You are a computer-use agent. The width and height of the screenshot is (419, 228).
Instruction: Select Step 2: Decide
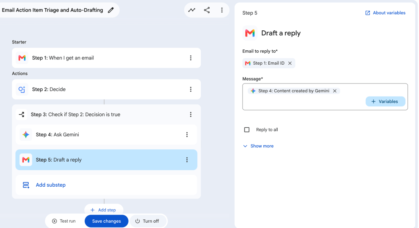point(106,89)
